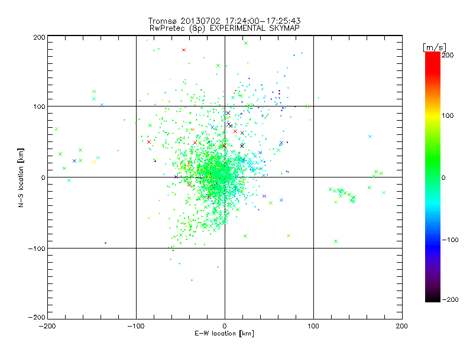Click the '100' tick on the E-W axis
Image resolution: width=473 pixels, height=355 pixels.
(x=313, y=326)
